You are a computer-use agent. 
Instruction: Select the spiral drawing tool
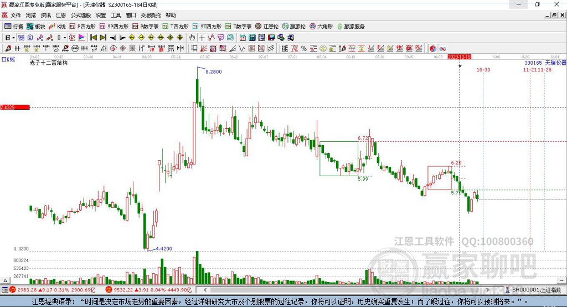tap(56, 49)
